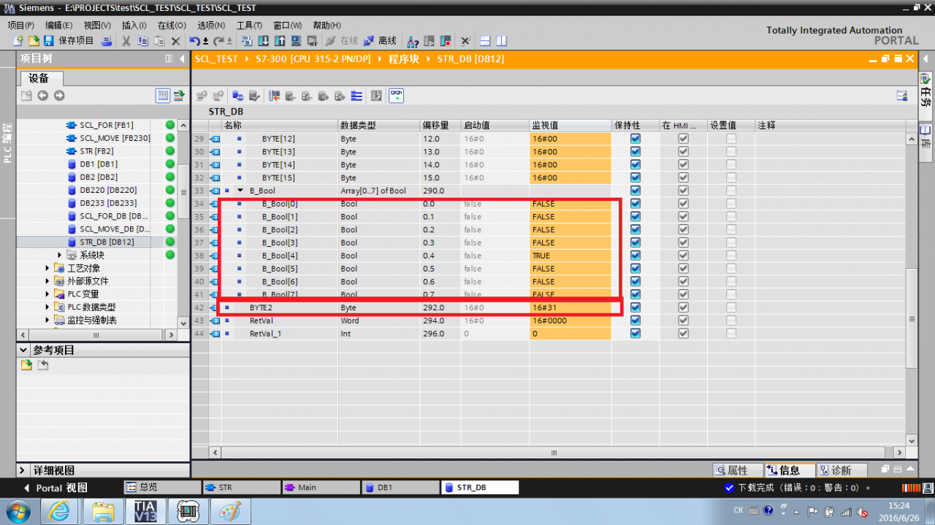This screenshot has height=525, width=935.
Task: Select SCL_MOVE [FB230] in project tree
Action: [114, 138]
